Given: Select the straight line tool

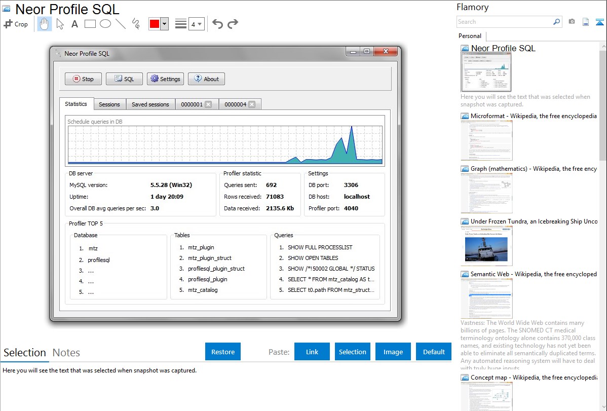Looking at the screenshot, I should point(121,24).
